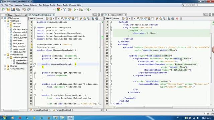This screenshot has width=214, height=120.
Task: Click the Open Project toolbar icon
Action: (13, 10)
